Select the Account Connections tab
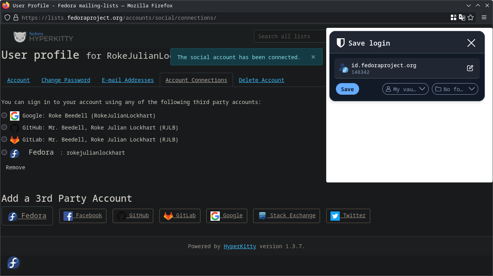493x276 pixels. coord(196,80)
